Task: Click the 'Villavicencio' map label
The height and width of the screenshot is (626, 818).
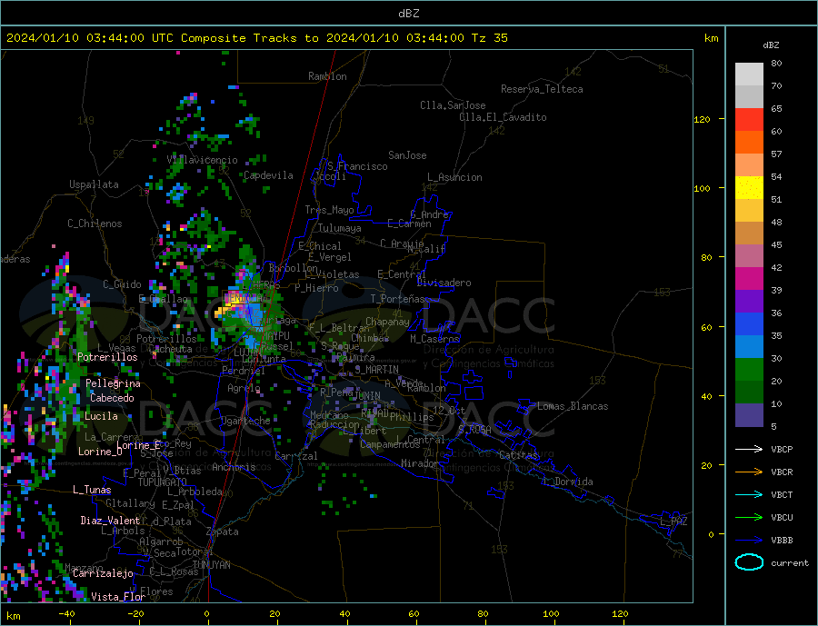Action: coord(203,160)
